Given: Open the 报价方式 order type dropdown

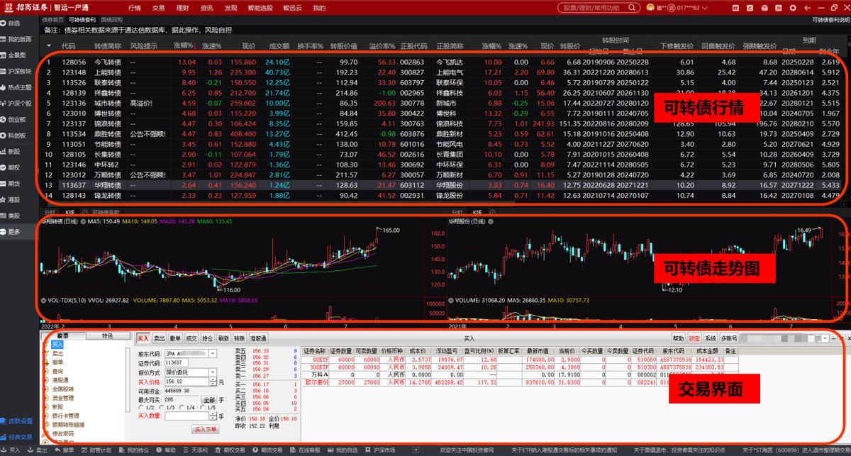Looking at the screenshot, I should [213, 372].
